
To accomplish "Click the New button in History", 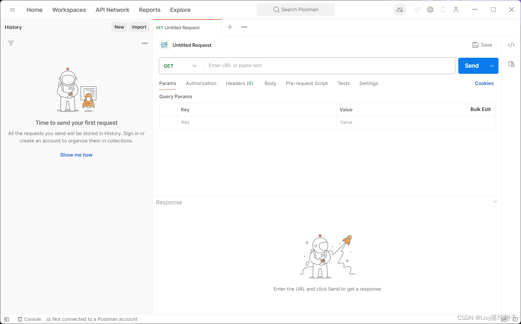I will point(119,27).
